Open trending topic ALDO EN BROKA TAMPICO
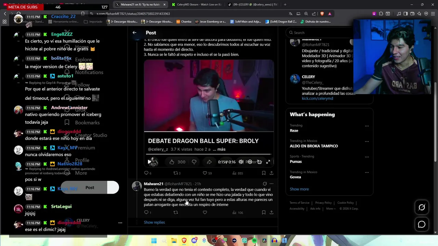Viewport: 438px width, 246px height. coord(314,146)
